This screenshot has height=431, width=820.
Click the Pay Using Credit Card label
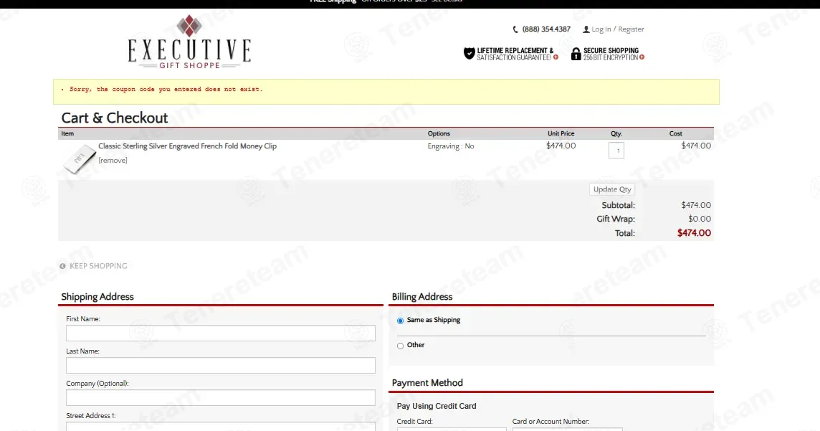[436, 406]
